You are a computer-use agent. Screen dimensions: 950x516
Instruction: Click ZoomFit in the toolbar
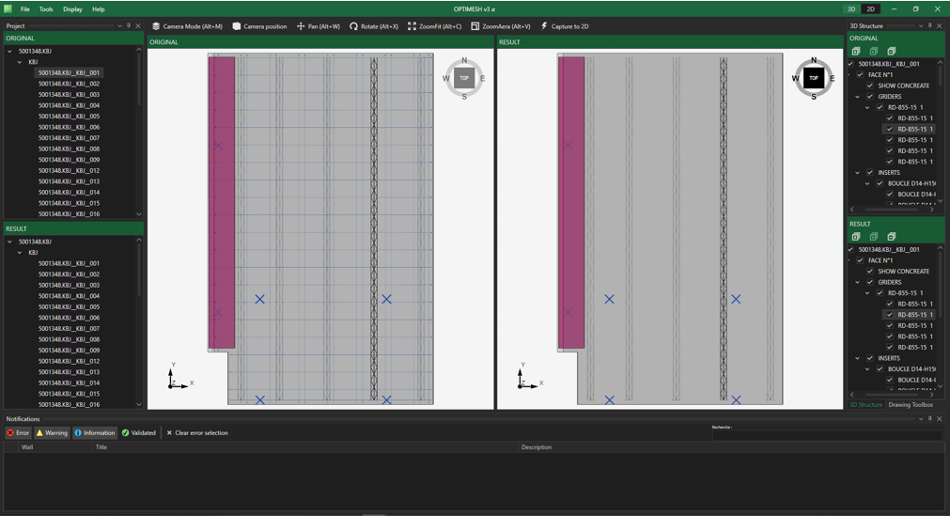tap(434, 26)
